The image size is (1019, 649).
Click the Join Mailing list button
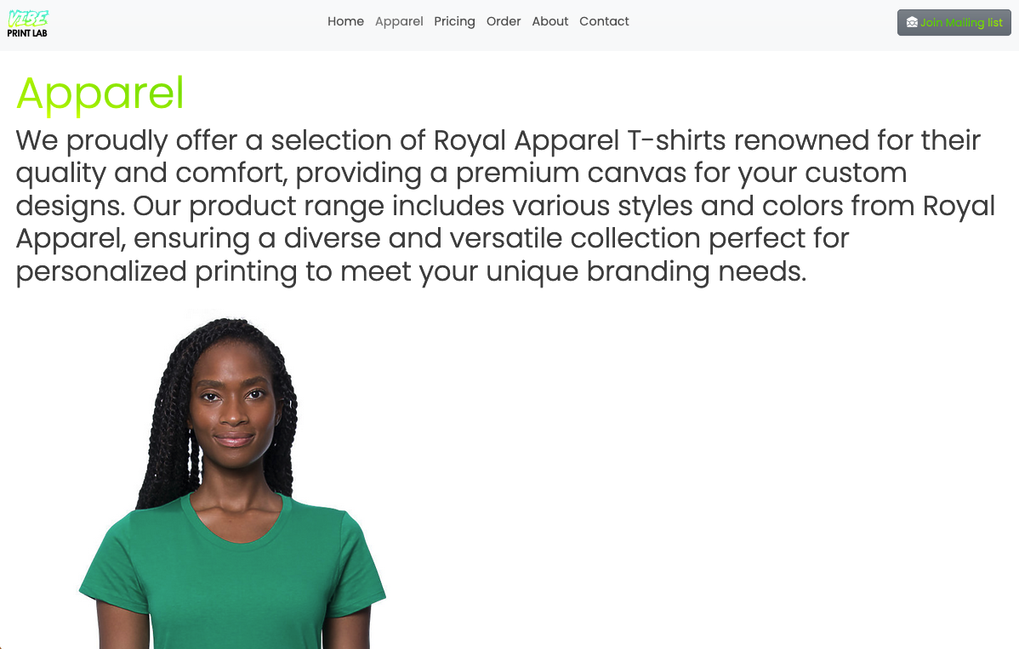pos(954,23)
